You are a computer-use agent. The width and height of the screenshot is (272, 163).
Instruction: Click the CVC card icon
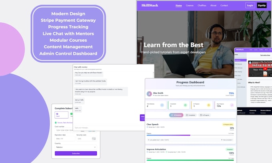(x=94, y=139)
